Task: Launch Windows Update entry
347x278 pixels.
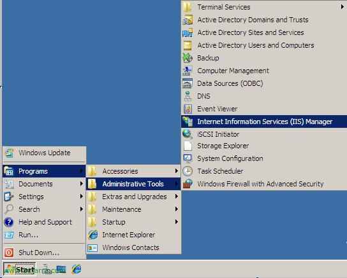Action: 44,153
